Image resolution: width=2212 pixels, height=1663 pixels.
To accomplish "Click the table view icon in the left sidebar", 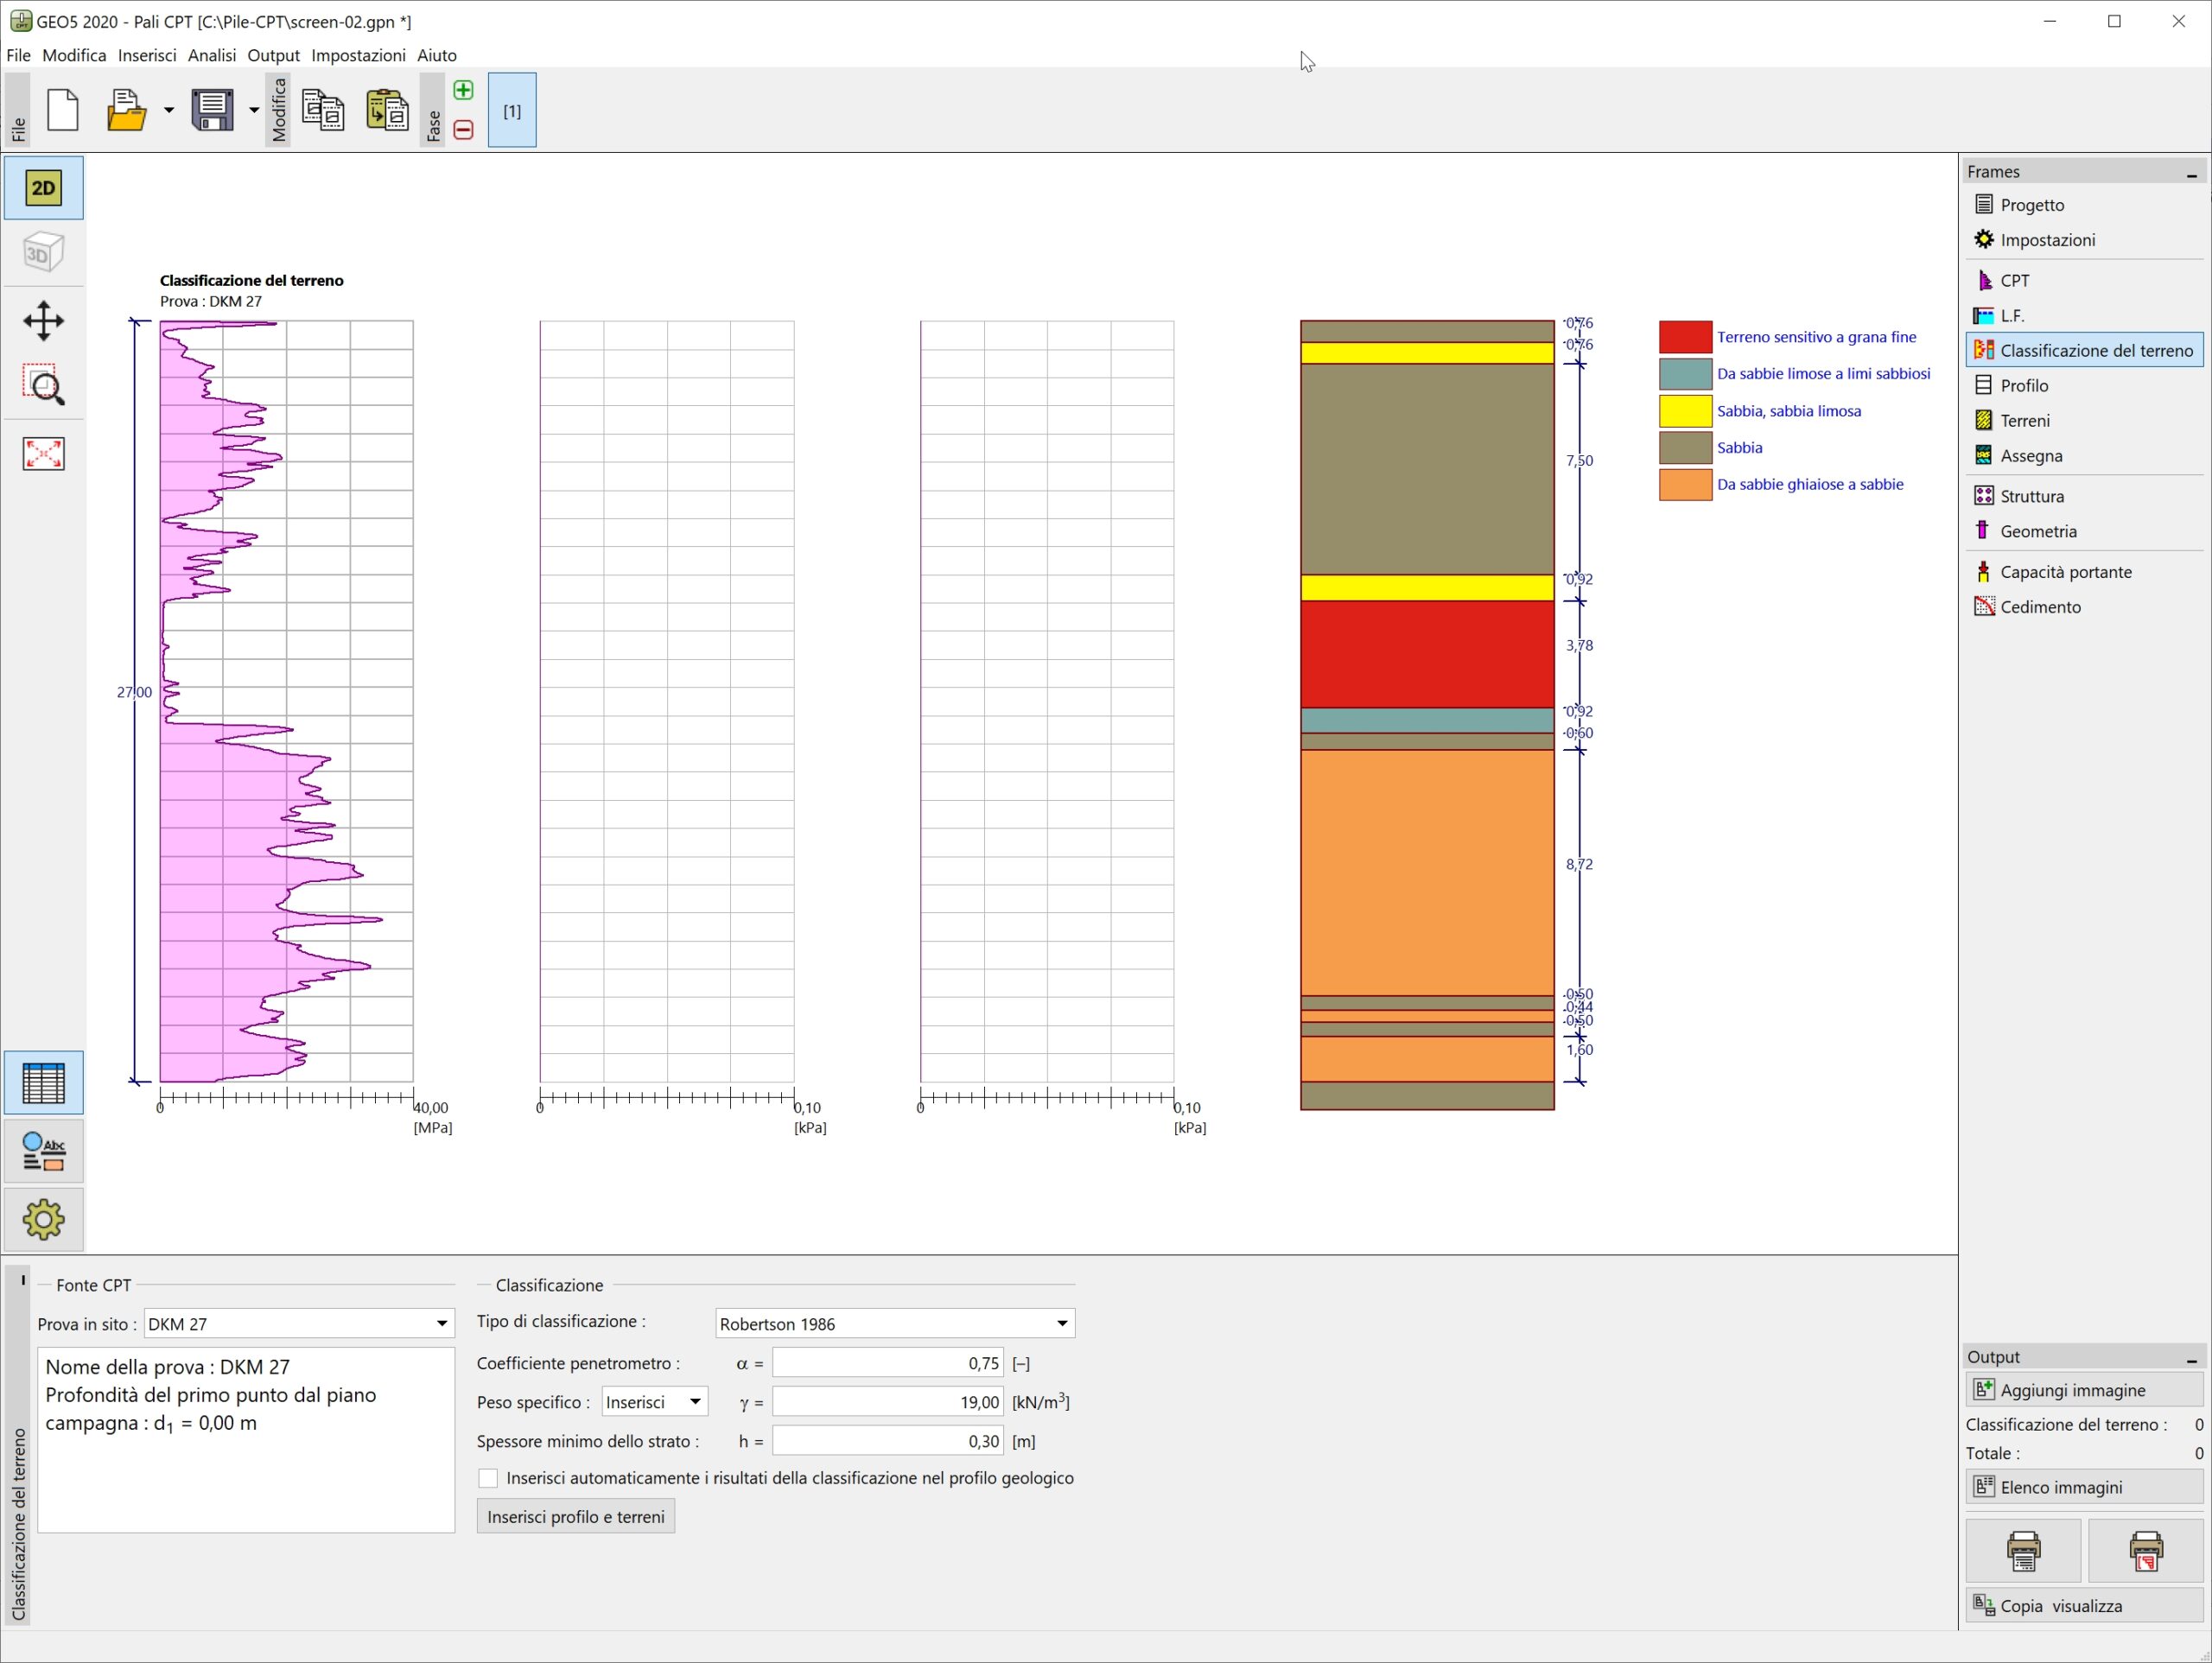I will 43,1083.
